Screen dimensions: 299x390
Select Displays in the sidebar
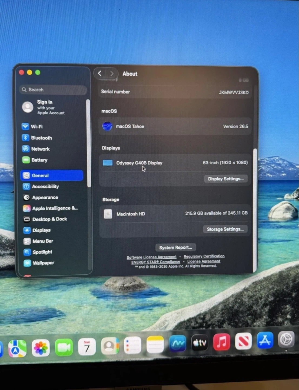37,230
